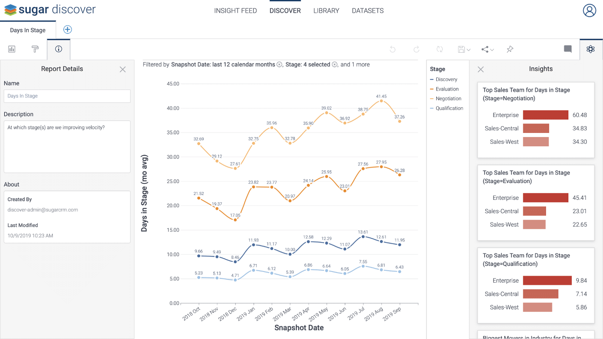This screenshot has height=339, width=603.
Task: Click the Sugar Discover logo
Action: (x=50, y=10)
